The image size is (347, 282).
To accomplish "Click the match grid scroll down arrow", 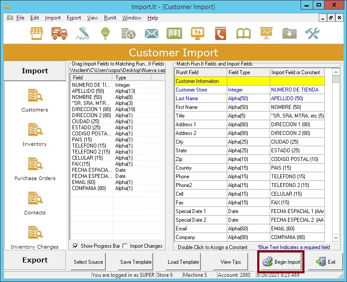I will [x=336, y=238].
